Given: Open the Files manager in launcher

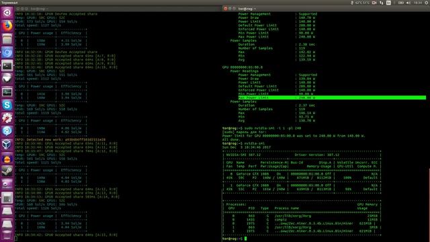Looking at the screenshot, I should pos(7,39).
